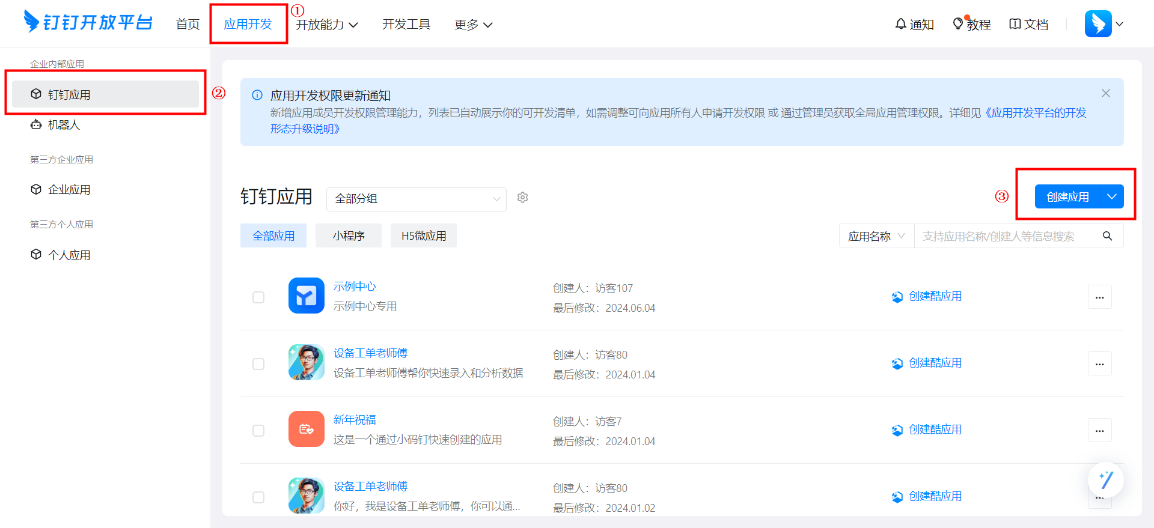Select the H5微应用 filter tab
This screenshot has height=528, width=1154.
click(x=424, y=235)
